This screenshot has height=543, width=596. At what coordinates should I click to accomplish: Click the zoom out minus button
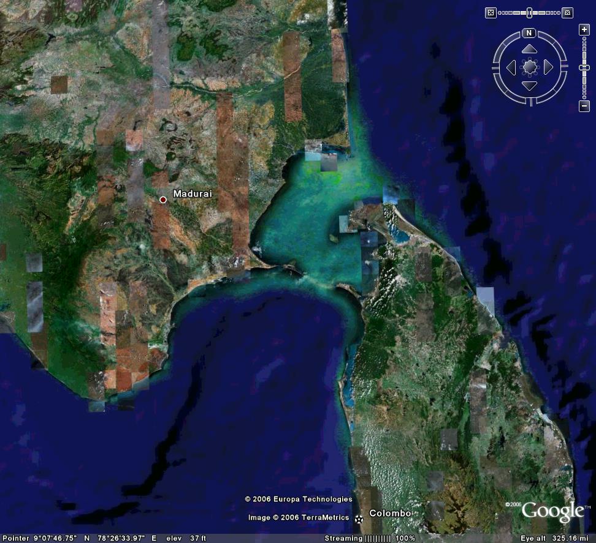tap(584, 107)
